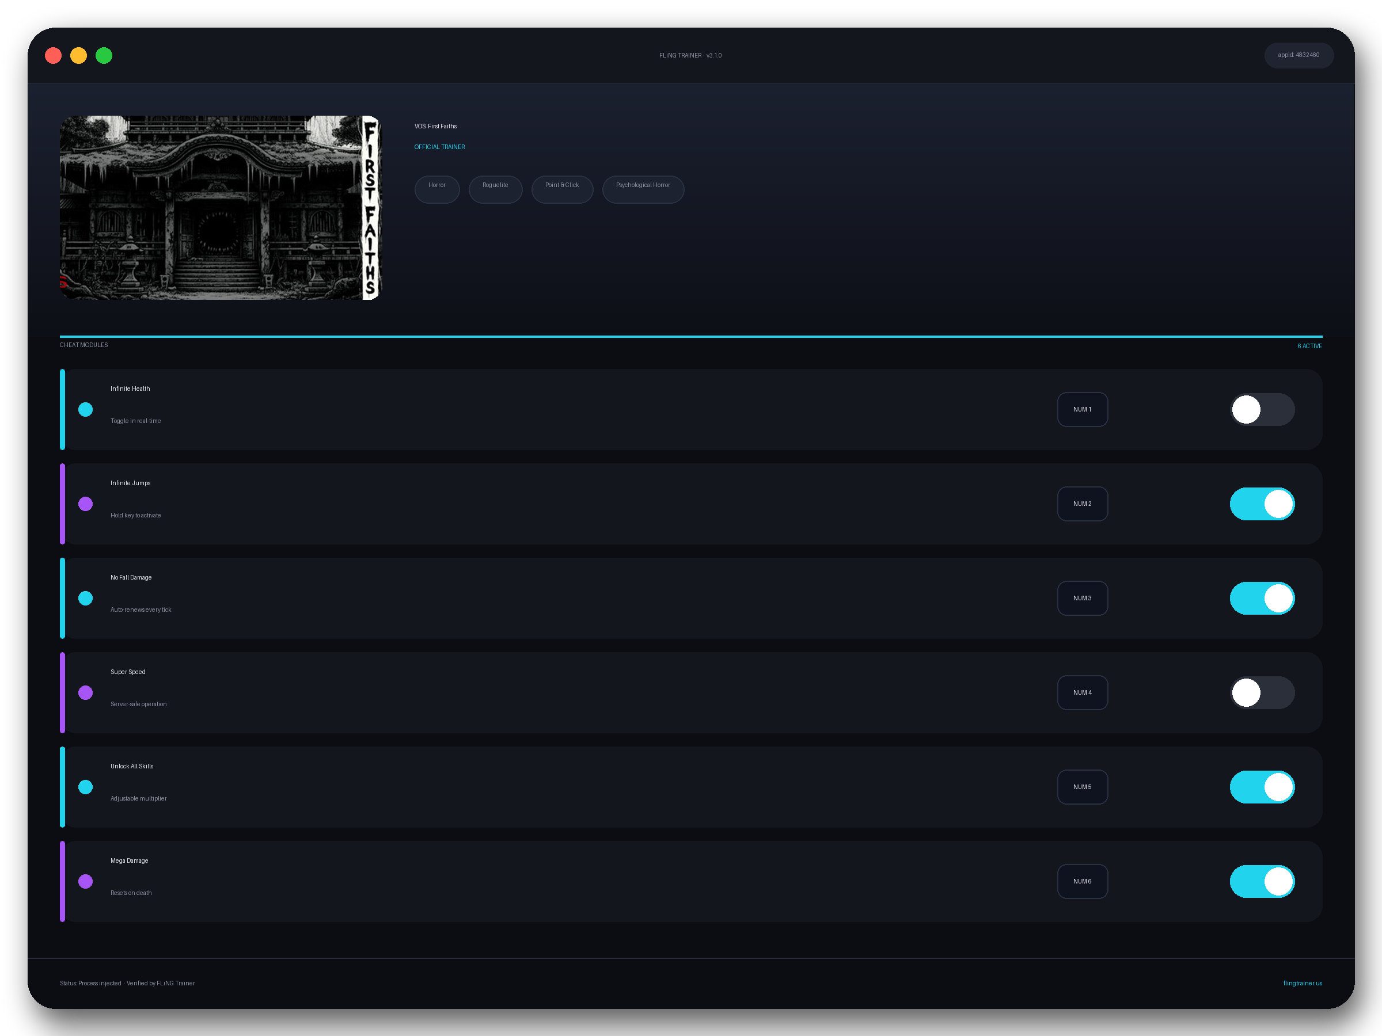
Task: Turn off the No Fall Damage switch
Action: pyautogui.click(x=1262, y=598)
